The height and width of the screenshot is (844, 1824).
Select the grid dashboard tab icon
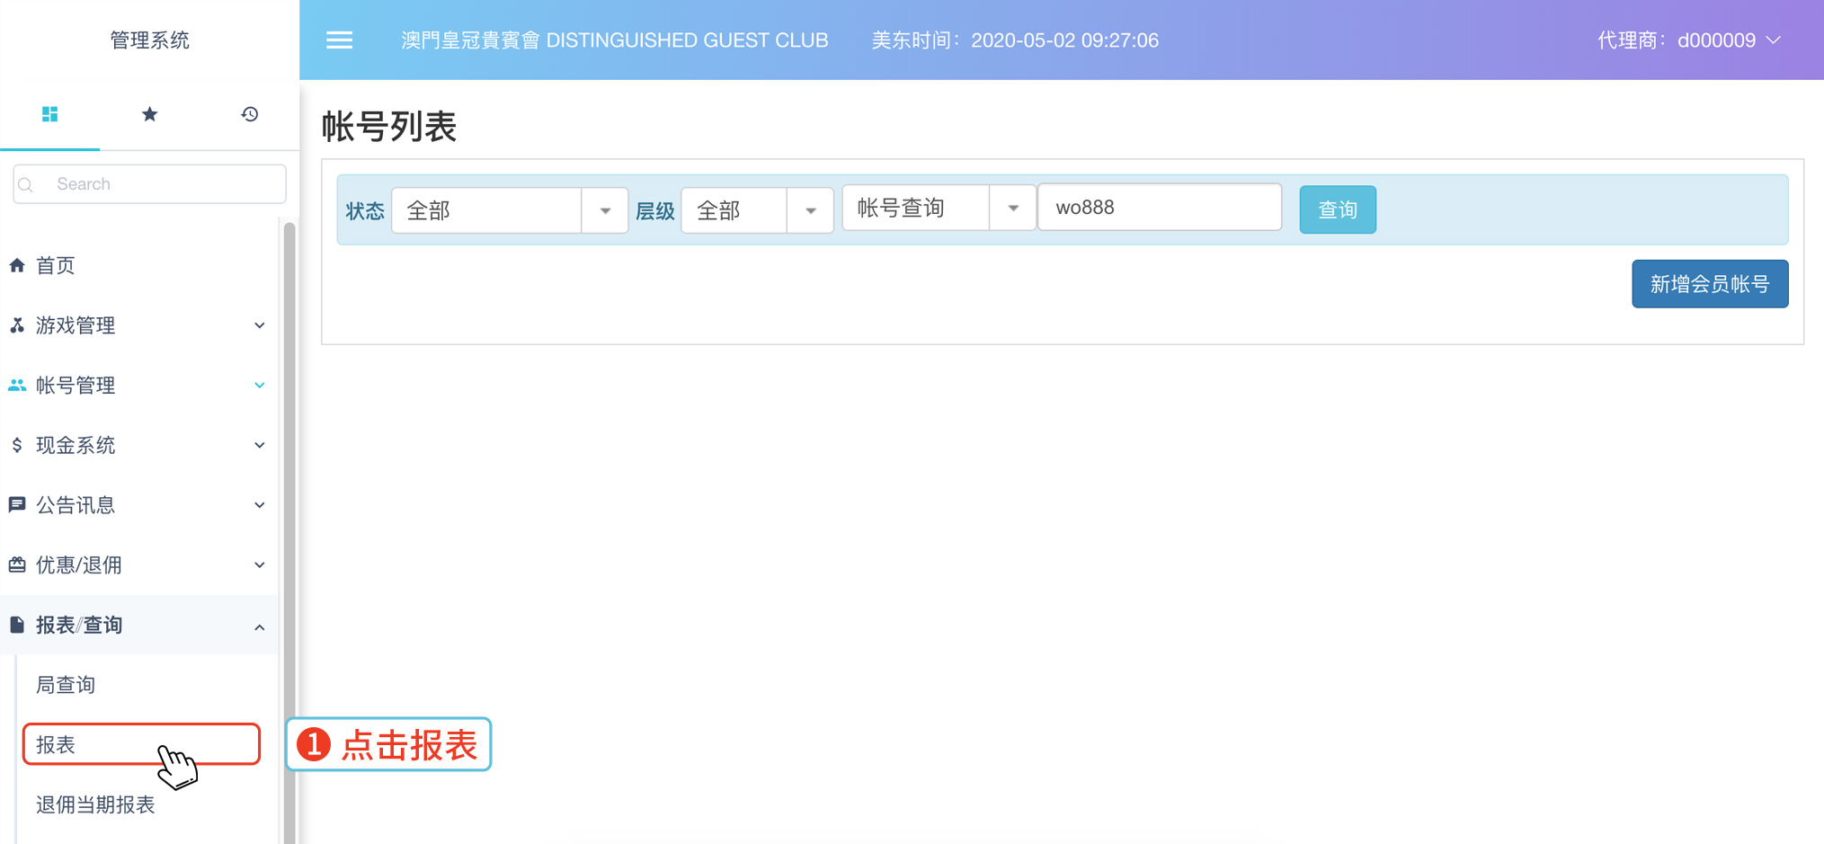(x=50, y=114)
